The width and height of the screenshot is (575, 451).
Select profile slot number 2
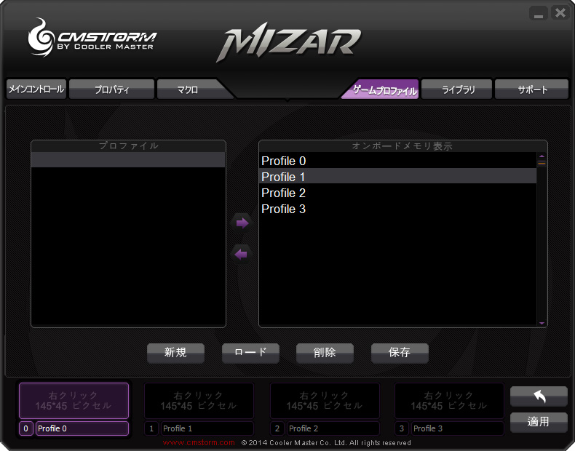[x=277, y=428]
